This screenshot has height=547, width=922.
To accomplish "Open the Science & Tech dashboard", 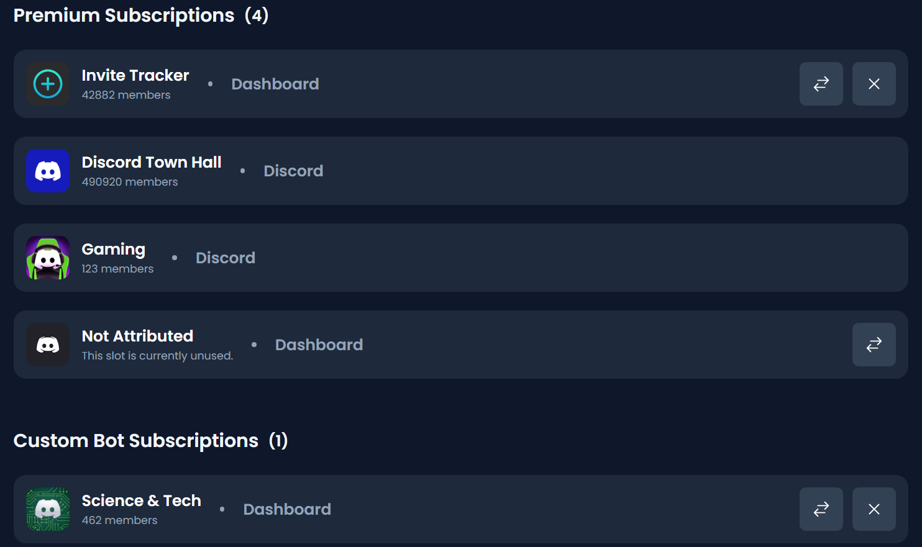I will click(287, 509).
